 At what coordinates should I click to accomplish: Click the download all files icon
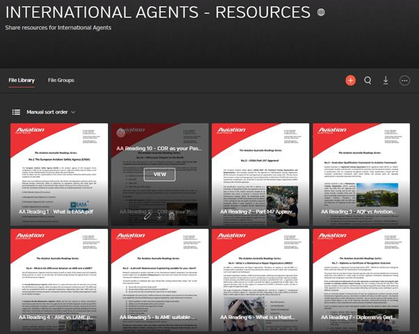[386, 81]
